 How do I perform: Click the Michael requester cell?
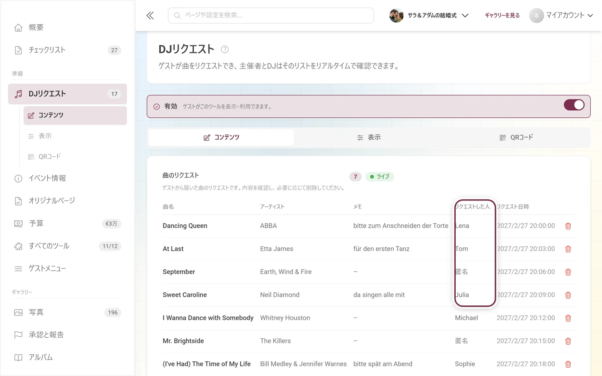click(467, 318)
